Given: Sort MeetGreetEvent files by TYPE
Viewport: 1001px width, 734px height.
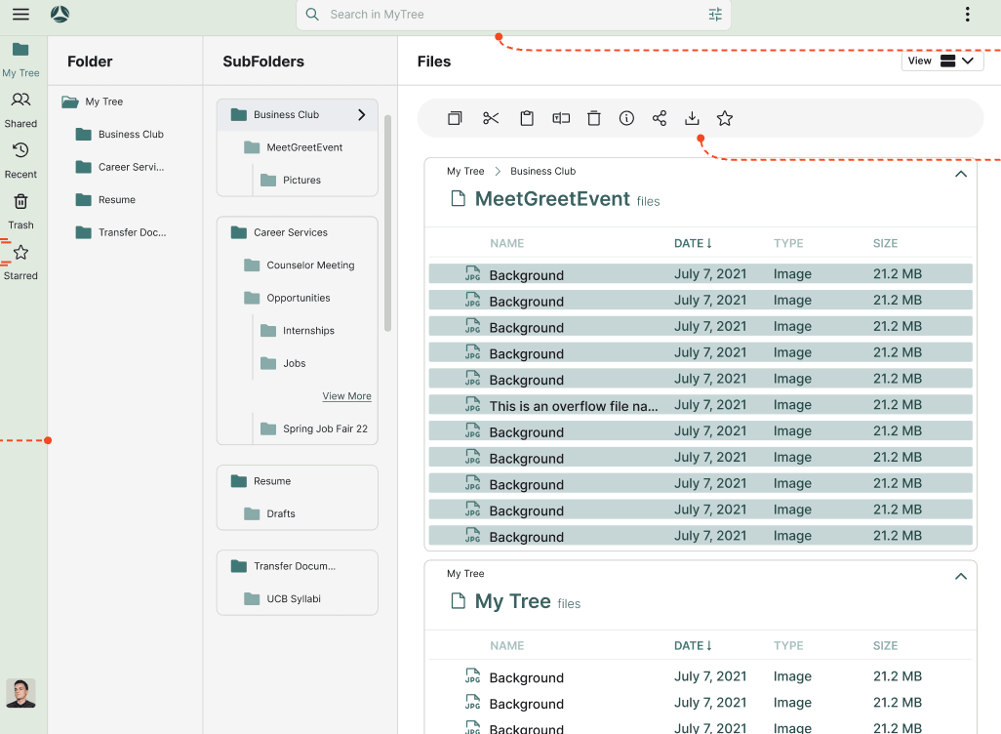Looking at the screenshot, I should click(x=788, y=243).
